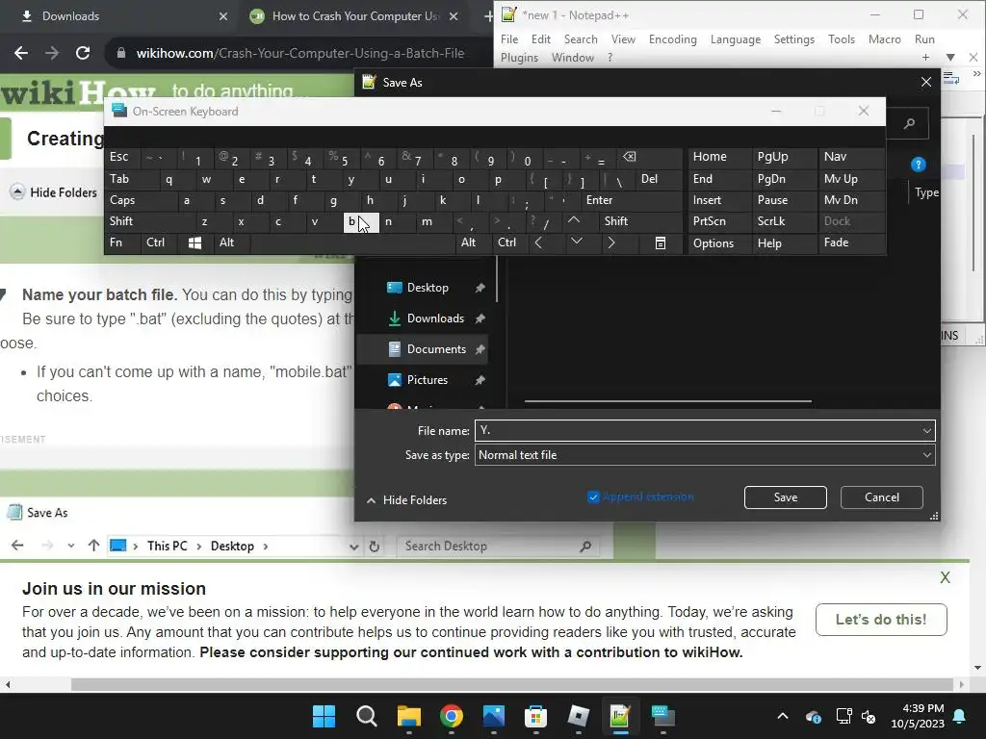
Task: Open File Explorer from the taskbar
Action: 408,716
